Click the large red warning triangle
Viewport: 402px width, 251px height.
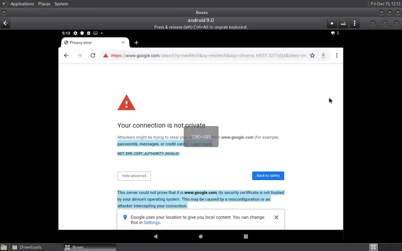(127, 103)
